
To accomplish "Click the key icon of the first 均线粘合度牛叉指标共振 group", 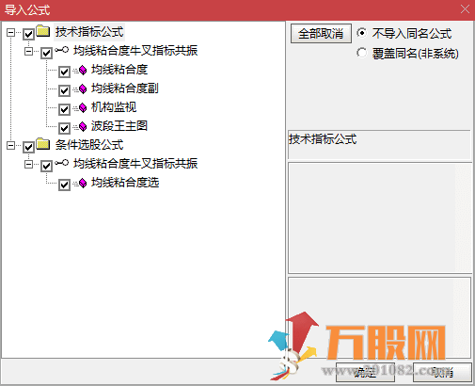I will tap(61, 50).
